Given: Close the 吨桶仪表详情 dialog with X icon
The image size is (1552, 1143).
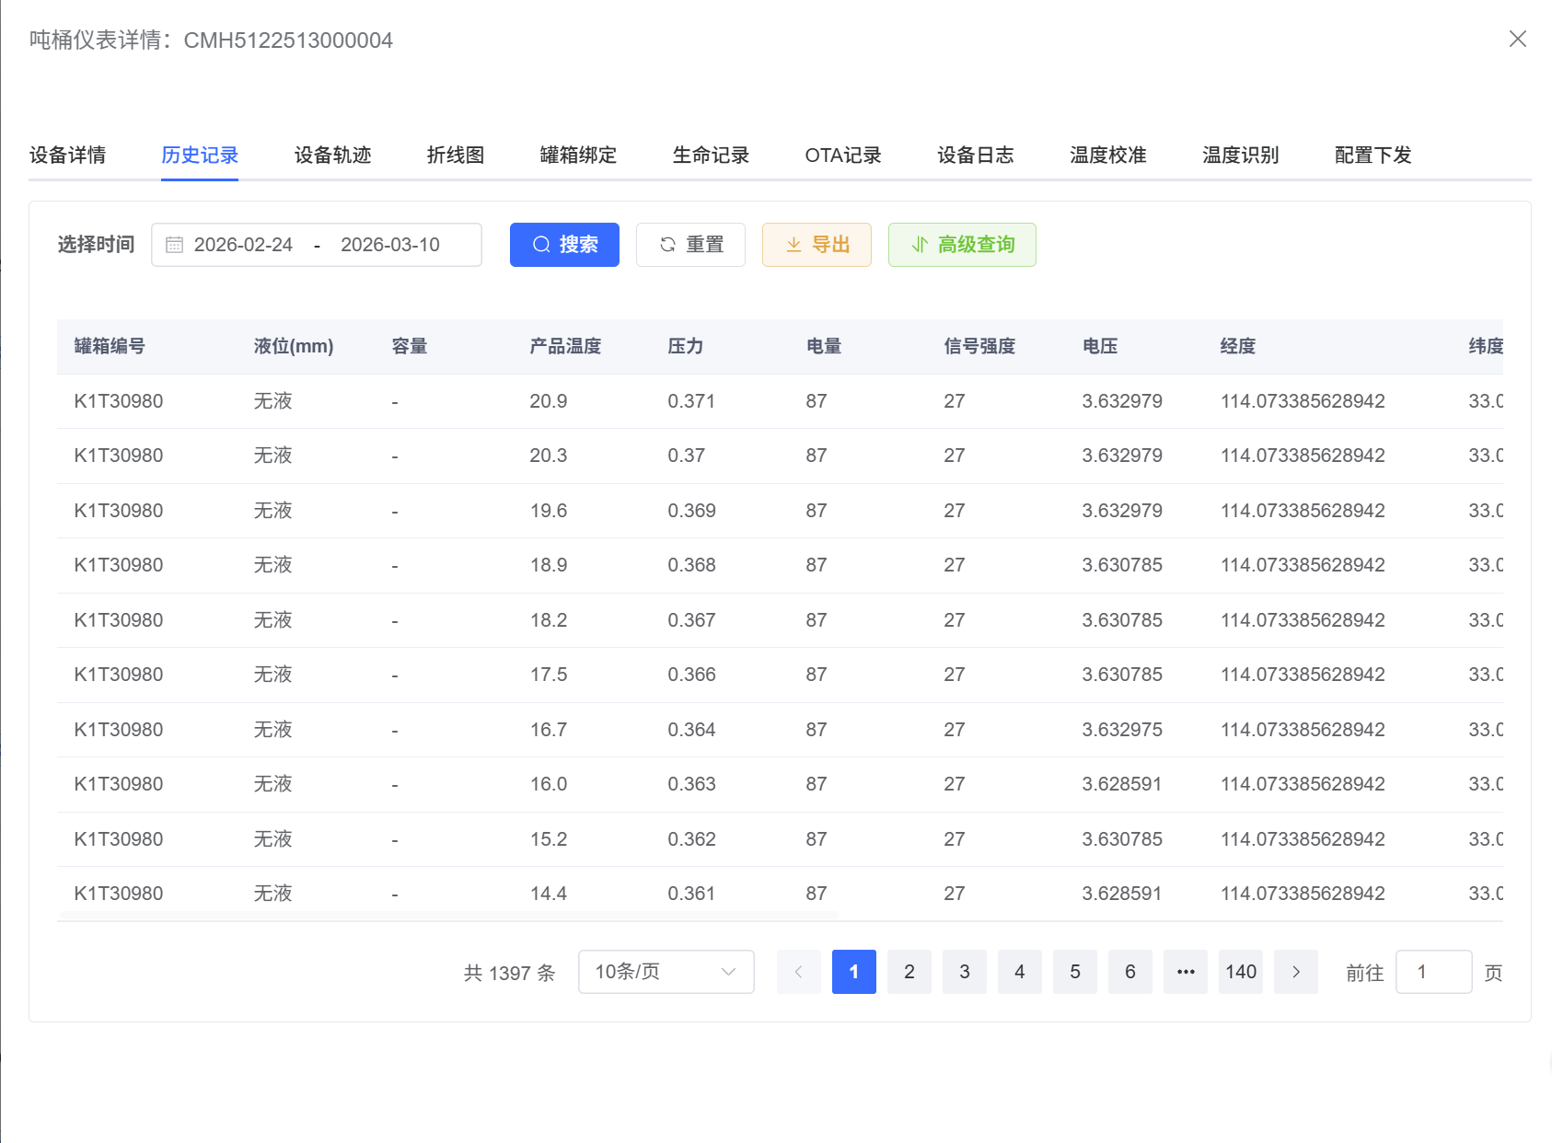Looking at the screenshot, I should click(1518, 40).
